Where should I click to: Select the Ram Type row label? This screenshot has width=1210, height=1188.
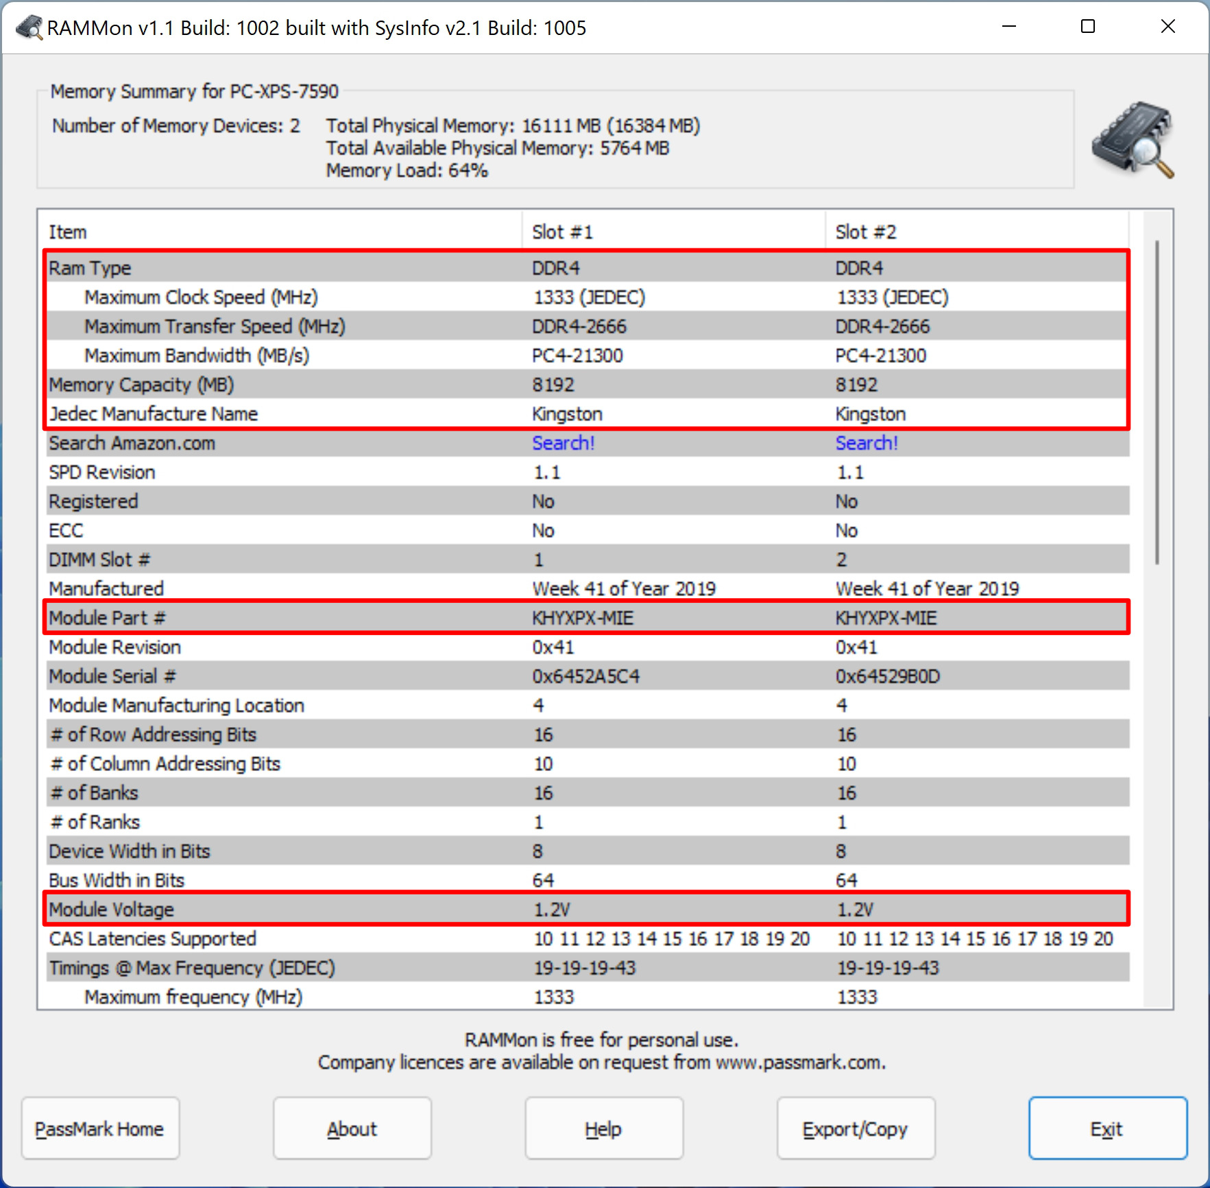90,268
